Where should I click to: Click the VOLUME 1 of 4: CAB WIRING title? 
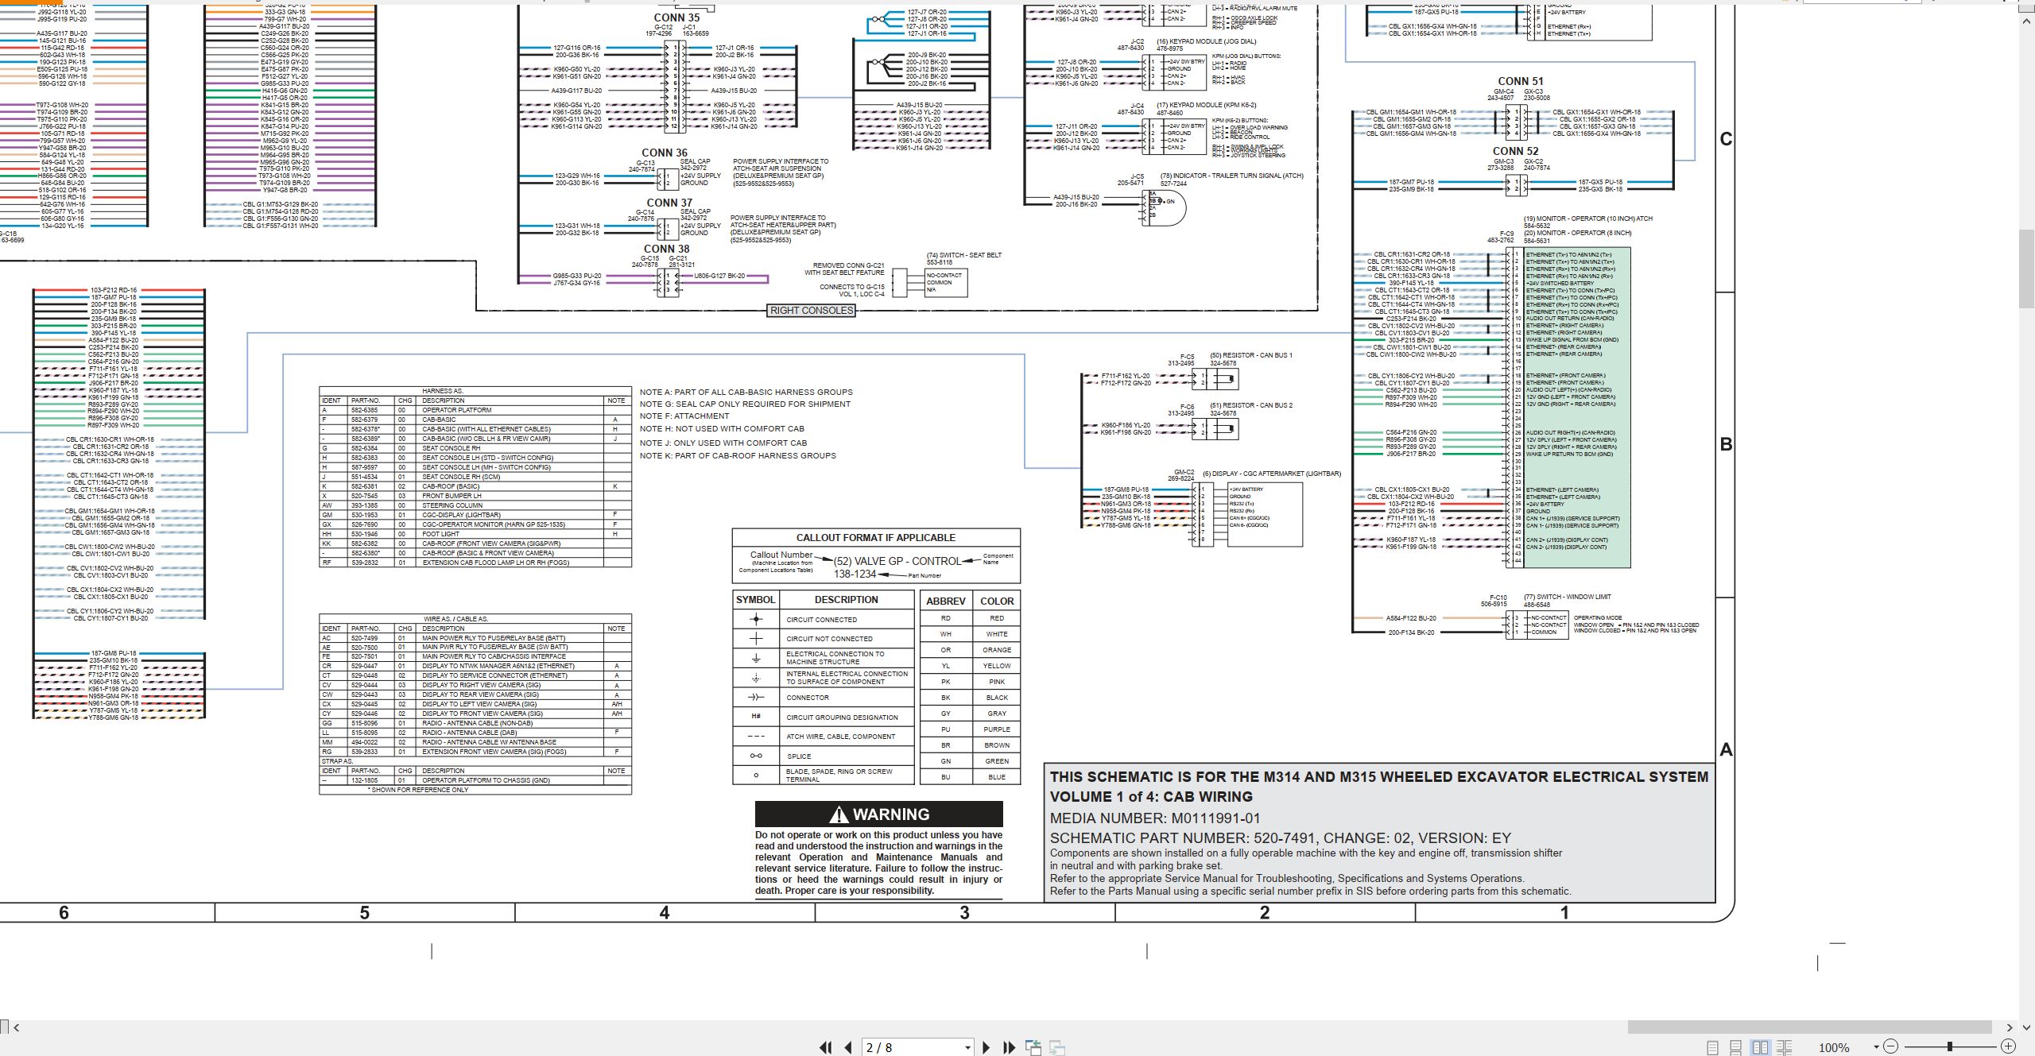[x=1151, y=797]
